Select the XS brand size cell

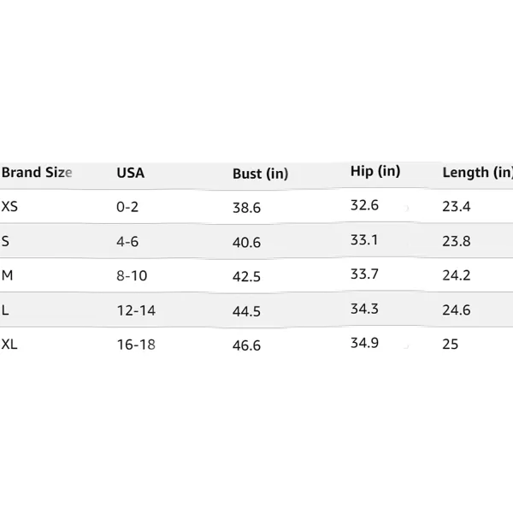(x=9, y=206)
